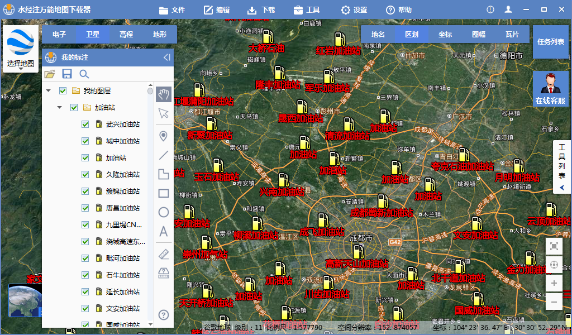Select the 坐标 search tab
Screen dimensions: 572x335
445,34
